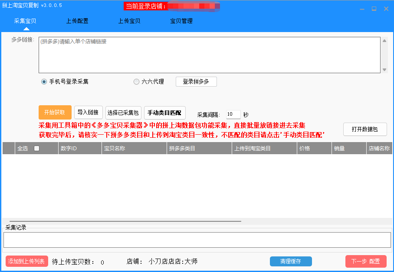Viewport: 394px width, 272px height.
Task: Click the 宝贝名称 column header
Action: click(134, 148)
